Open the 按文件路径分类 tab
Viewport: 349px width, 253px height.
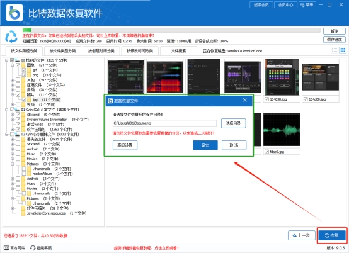tap(24, 51)
